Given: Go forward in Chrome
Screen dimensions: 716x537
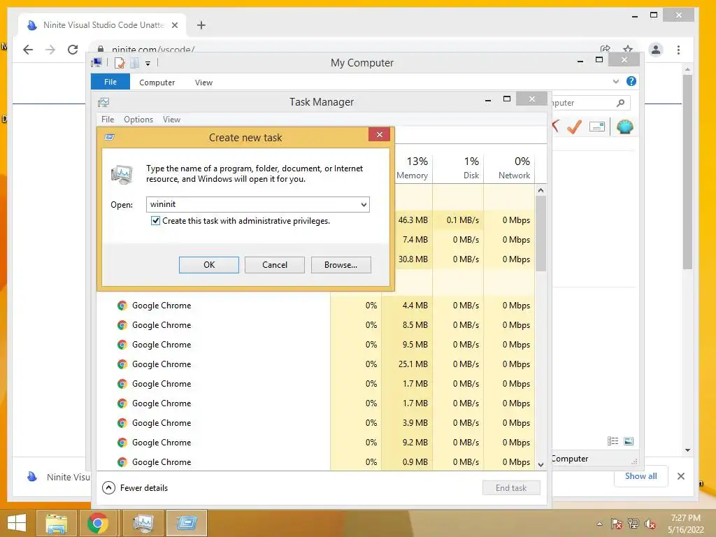Looking at the screenshot, I should click(50, 50).
